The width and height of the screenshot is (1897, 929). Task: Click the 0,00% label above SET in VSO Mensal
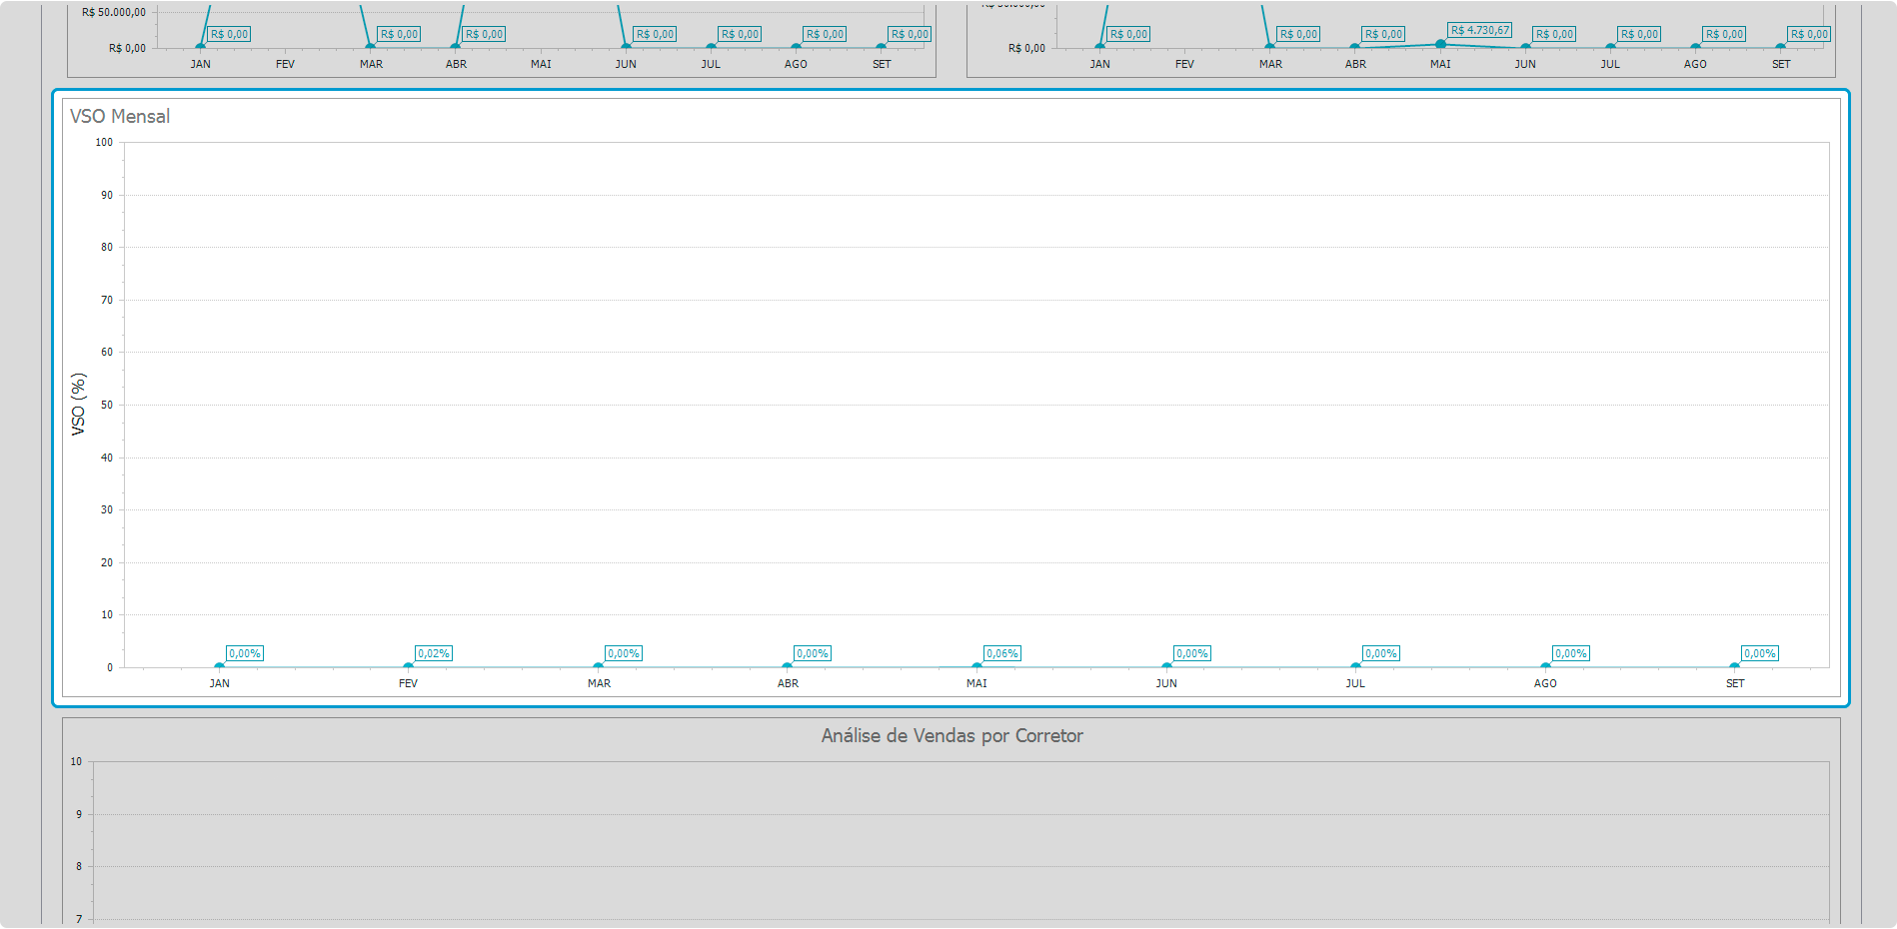point(1760,653)
